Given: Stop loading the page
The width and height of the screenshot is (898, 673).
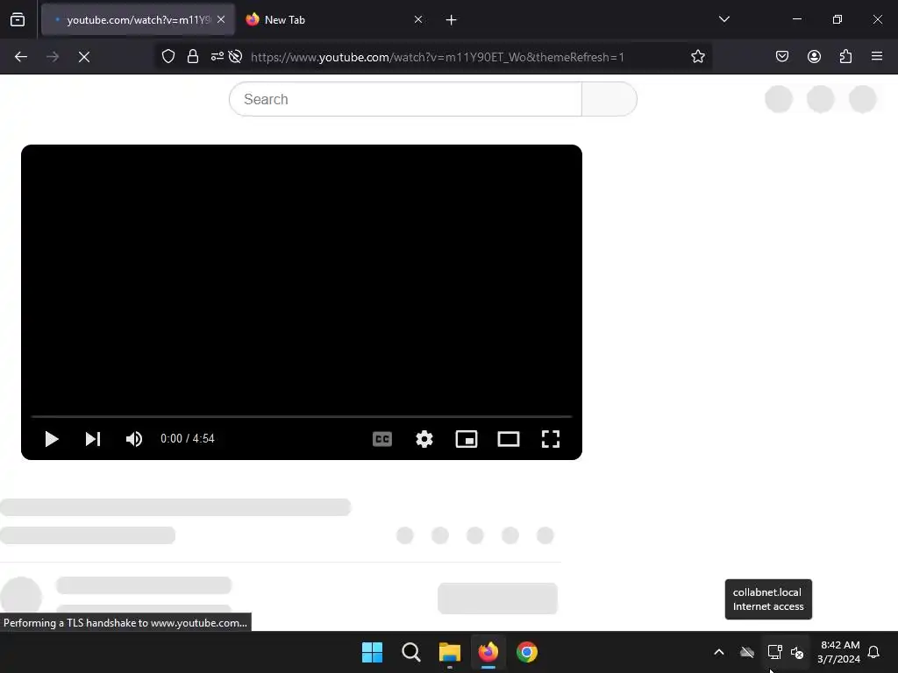Looking at the screenshot, I should (x=84, y=57).
